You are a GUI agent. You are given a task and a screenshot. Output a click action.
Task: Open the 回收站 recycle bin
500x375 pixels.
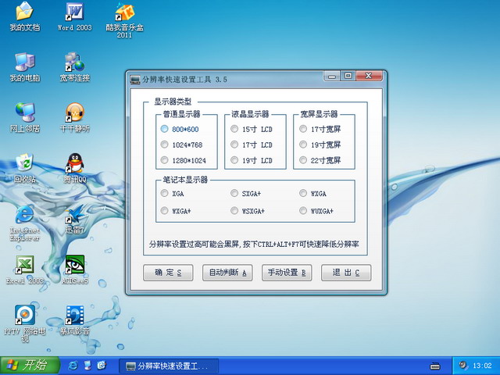[x=24, y=169]
